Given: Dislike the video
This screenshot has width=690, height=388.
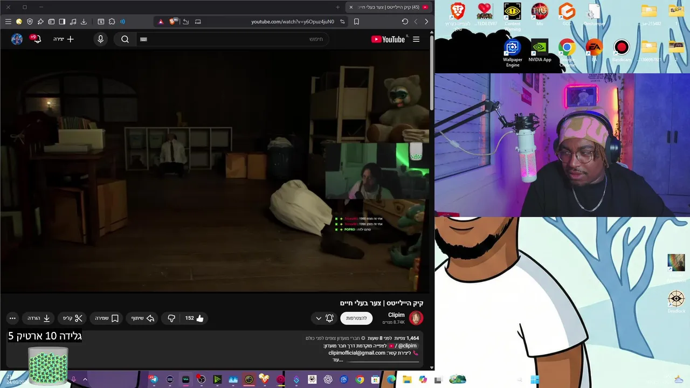Looking at the screenshot, I should click(x=172, y=318).
